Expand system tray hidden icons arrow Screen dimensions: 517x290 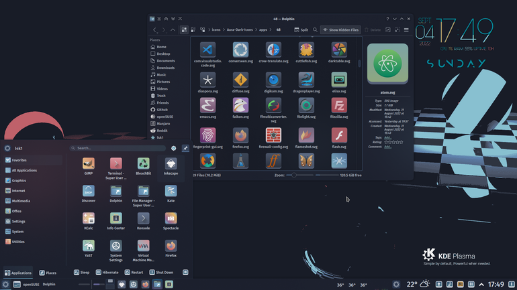point(481,285)
